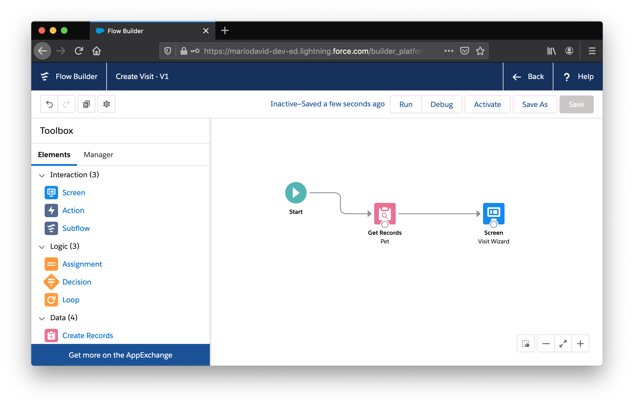This screenshot has width=634, height=407.
Task: Zoom in canvas with plus button
Action: [x=580, y=343]
